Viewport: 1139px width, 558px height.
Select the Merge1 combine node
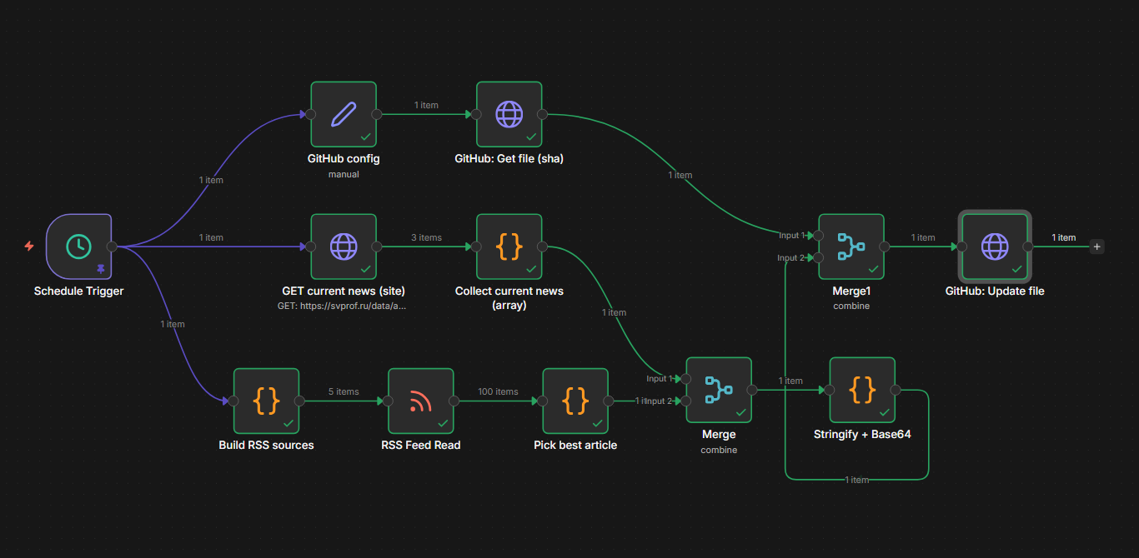pyautogui.click(x=850, y=247)
